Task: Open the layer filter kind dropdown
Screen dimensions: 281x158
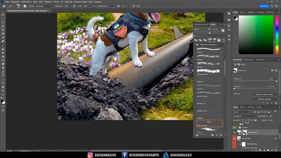Action: click(x=241, y=112)
